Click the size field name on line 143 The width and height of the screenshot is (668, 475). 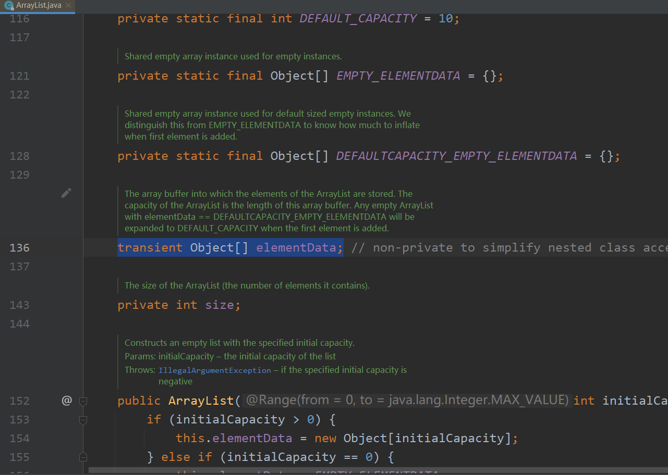[220, 305]
